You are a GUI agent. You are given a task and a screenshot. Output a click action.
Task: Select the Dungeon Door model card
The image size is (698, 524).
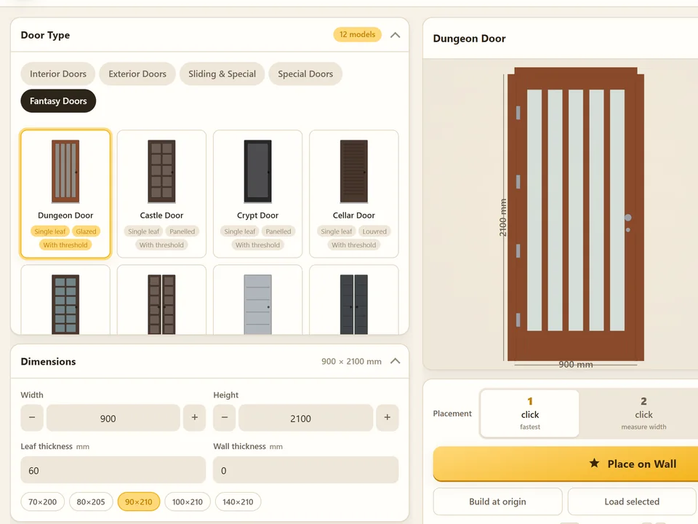(x=65, y=194)
